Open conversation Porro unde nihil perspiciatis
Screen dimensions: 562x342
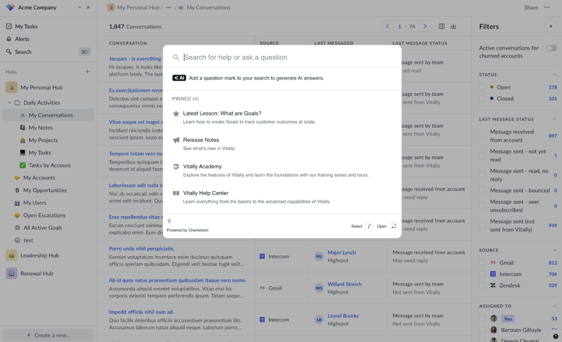click(141, 248)
